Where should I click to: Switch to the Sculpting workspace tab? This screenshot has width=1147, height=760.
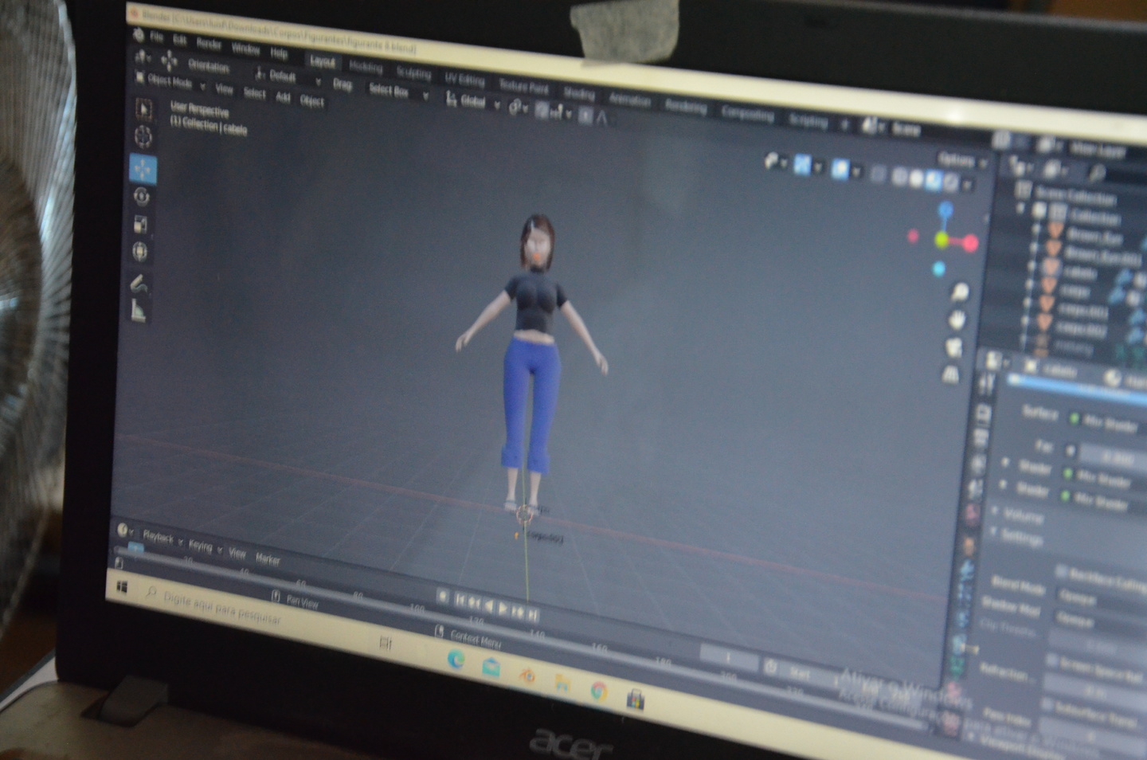point(413,72)
